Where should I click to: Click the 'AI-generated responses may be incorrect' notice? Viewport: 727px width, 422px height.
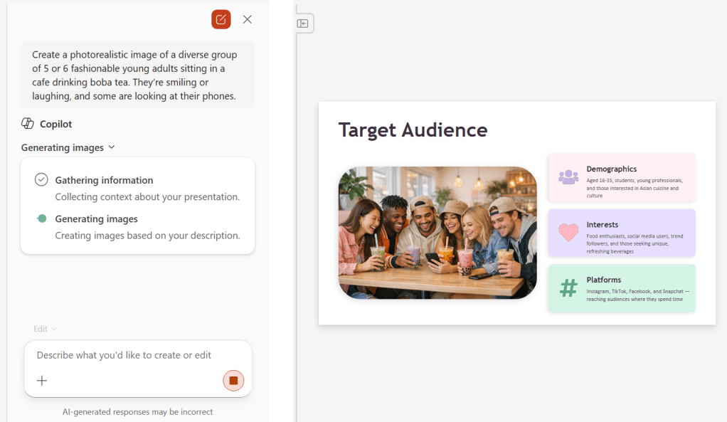(138, 412)
